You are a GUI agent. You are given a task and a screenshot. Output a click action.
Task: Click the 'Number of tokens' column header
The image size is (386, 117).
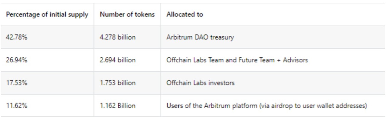point(127,14)
